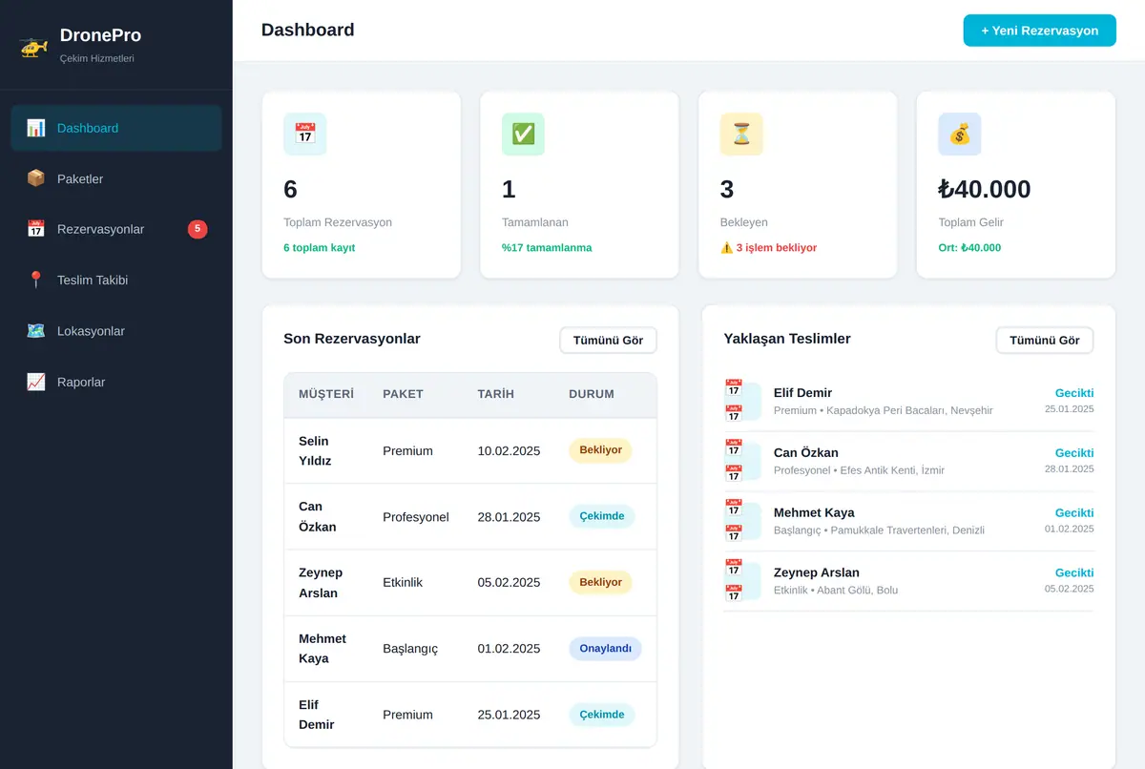
Task: Click 'Profesyonel • Efes Antik Kenti, İzmir' delivery detail
Action: click(859, 470)
